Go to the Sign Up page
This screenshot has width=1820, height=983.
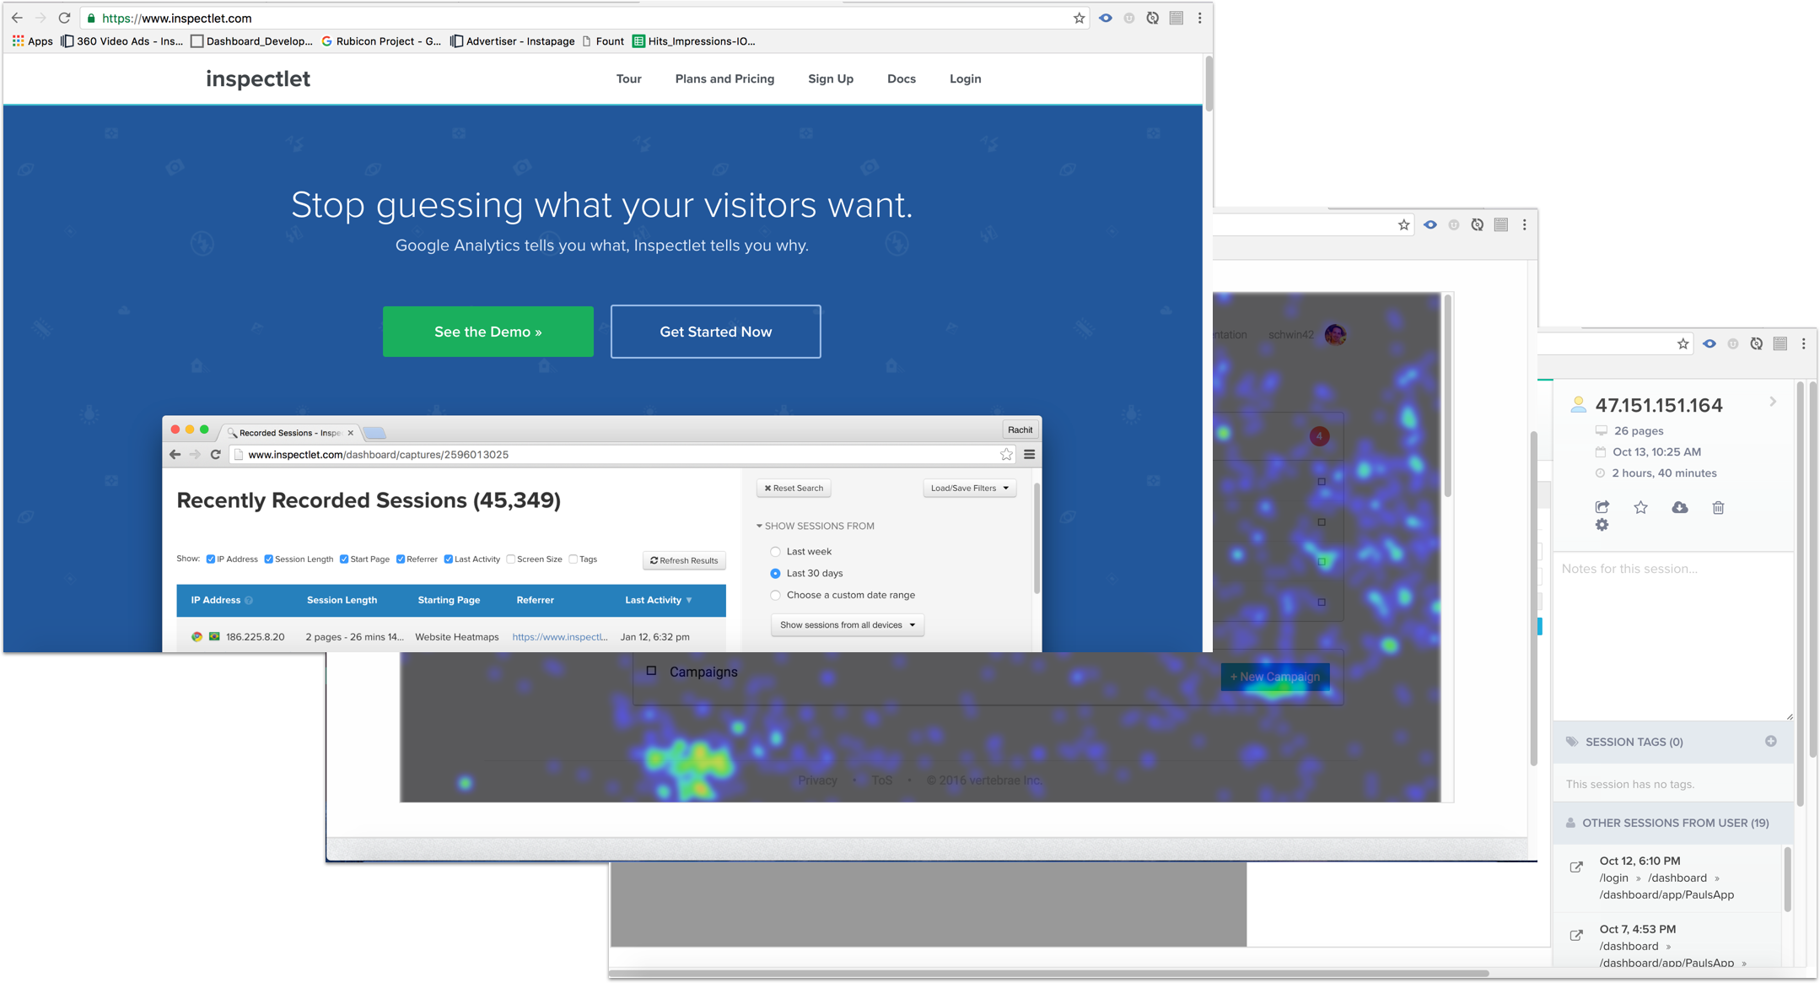[831, 78]
